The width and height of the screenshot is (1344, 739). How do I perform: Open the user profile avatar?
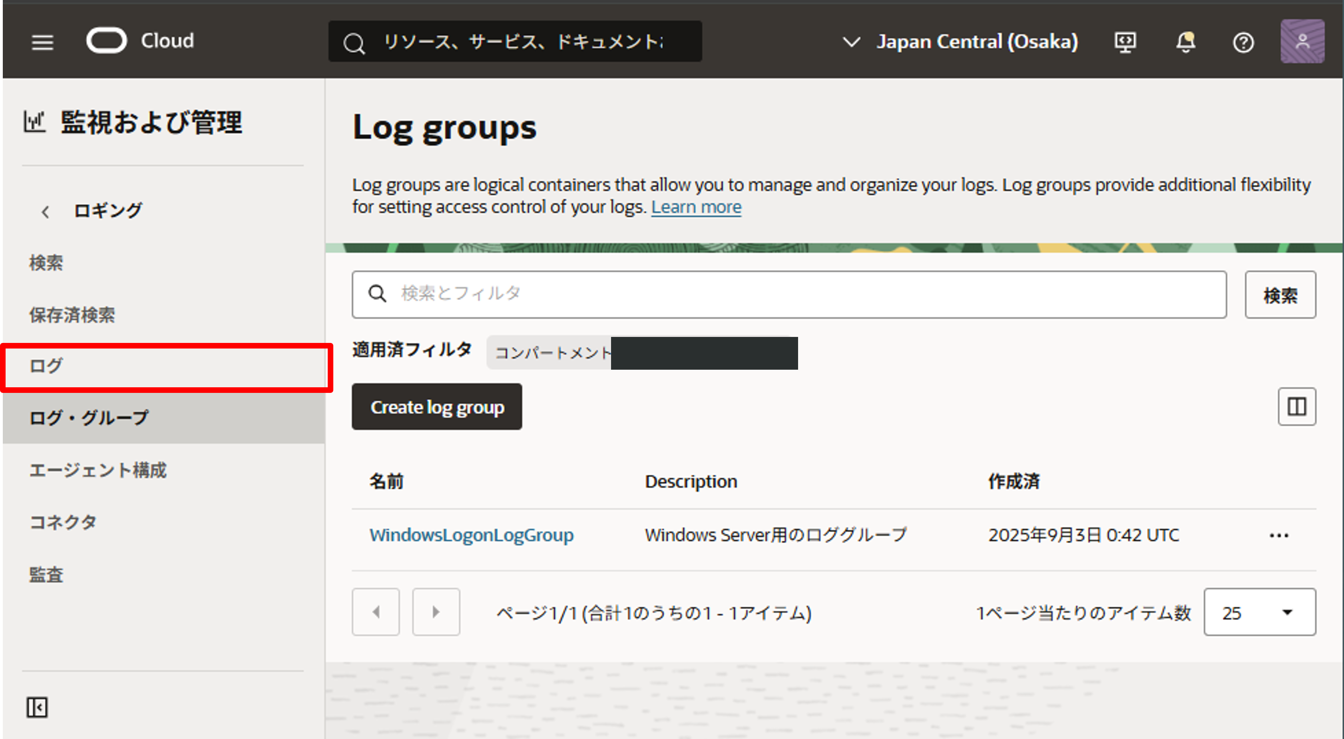[1302, 41]
